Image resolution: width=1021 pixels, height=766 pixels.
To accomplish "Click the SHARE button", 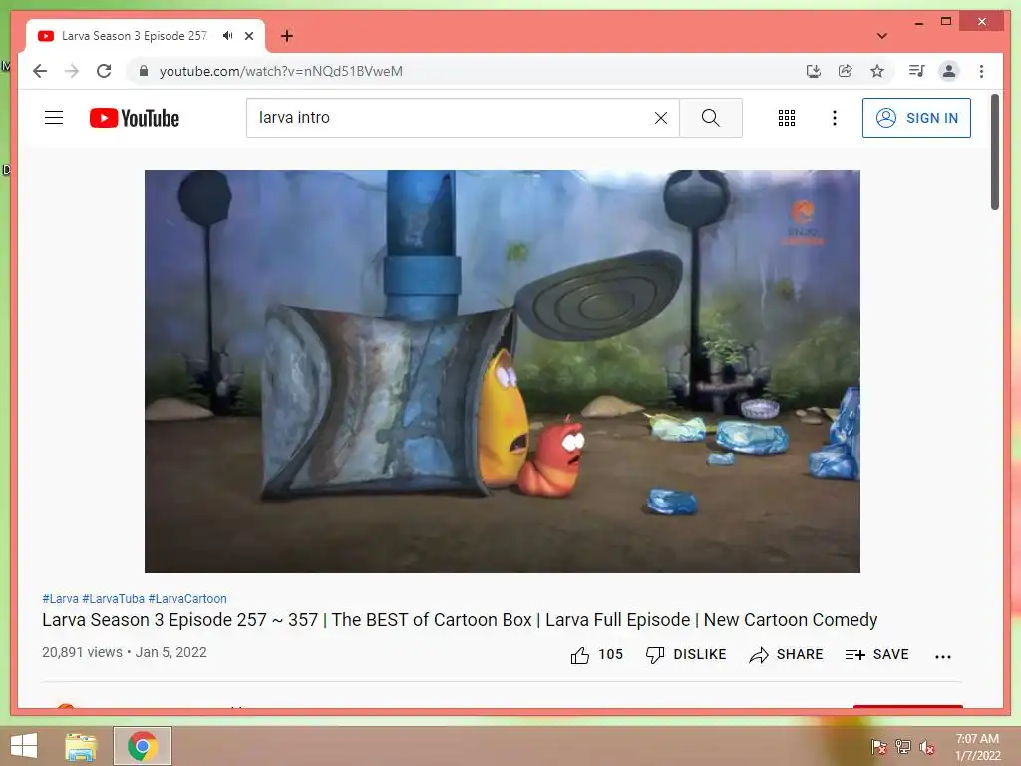I will tap(786, 654).
